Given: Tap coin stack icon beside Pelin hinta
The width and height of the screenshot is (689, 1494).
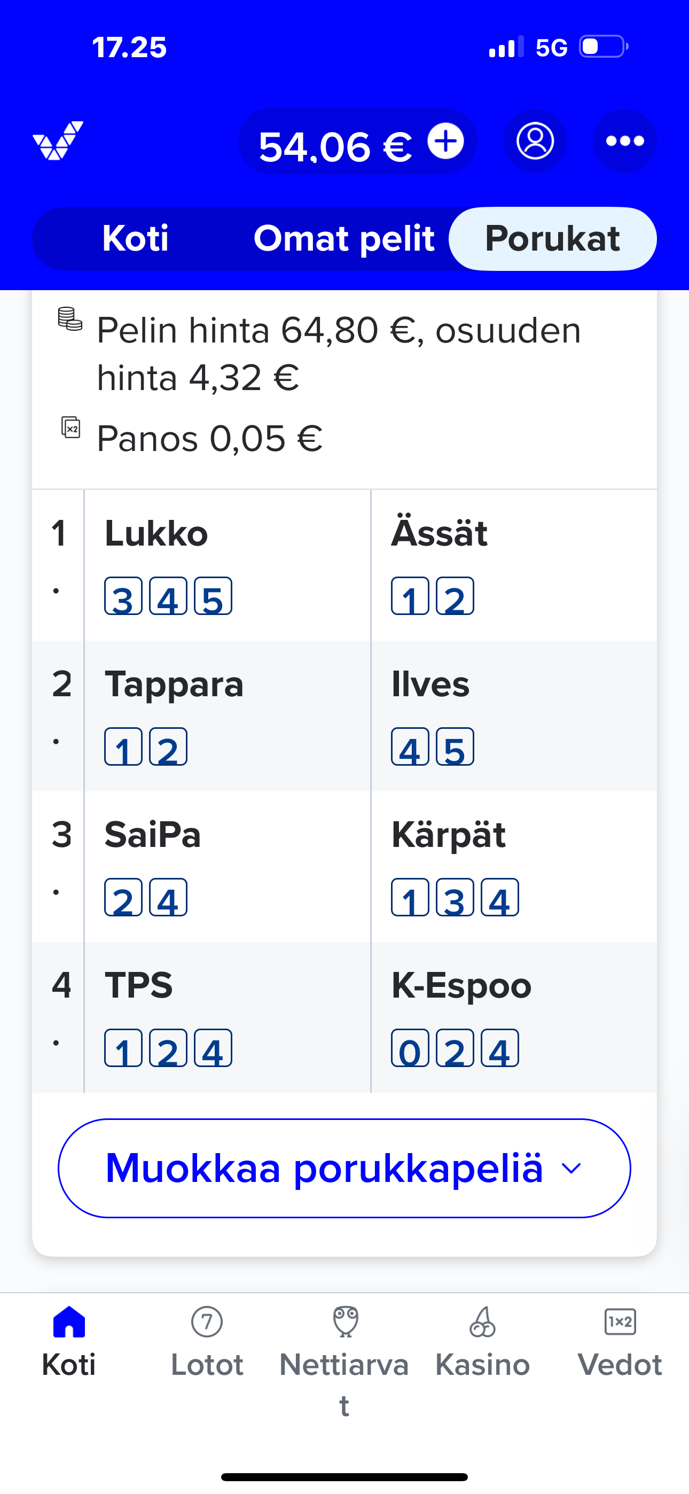Looking at the screenshot, I should click(x=70, y=320).
